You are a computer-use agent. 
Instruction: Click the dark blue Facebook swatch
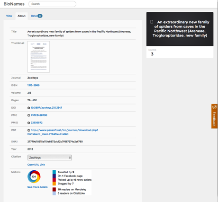tap(54, 176)
